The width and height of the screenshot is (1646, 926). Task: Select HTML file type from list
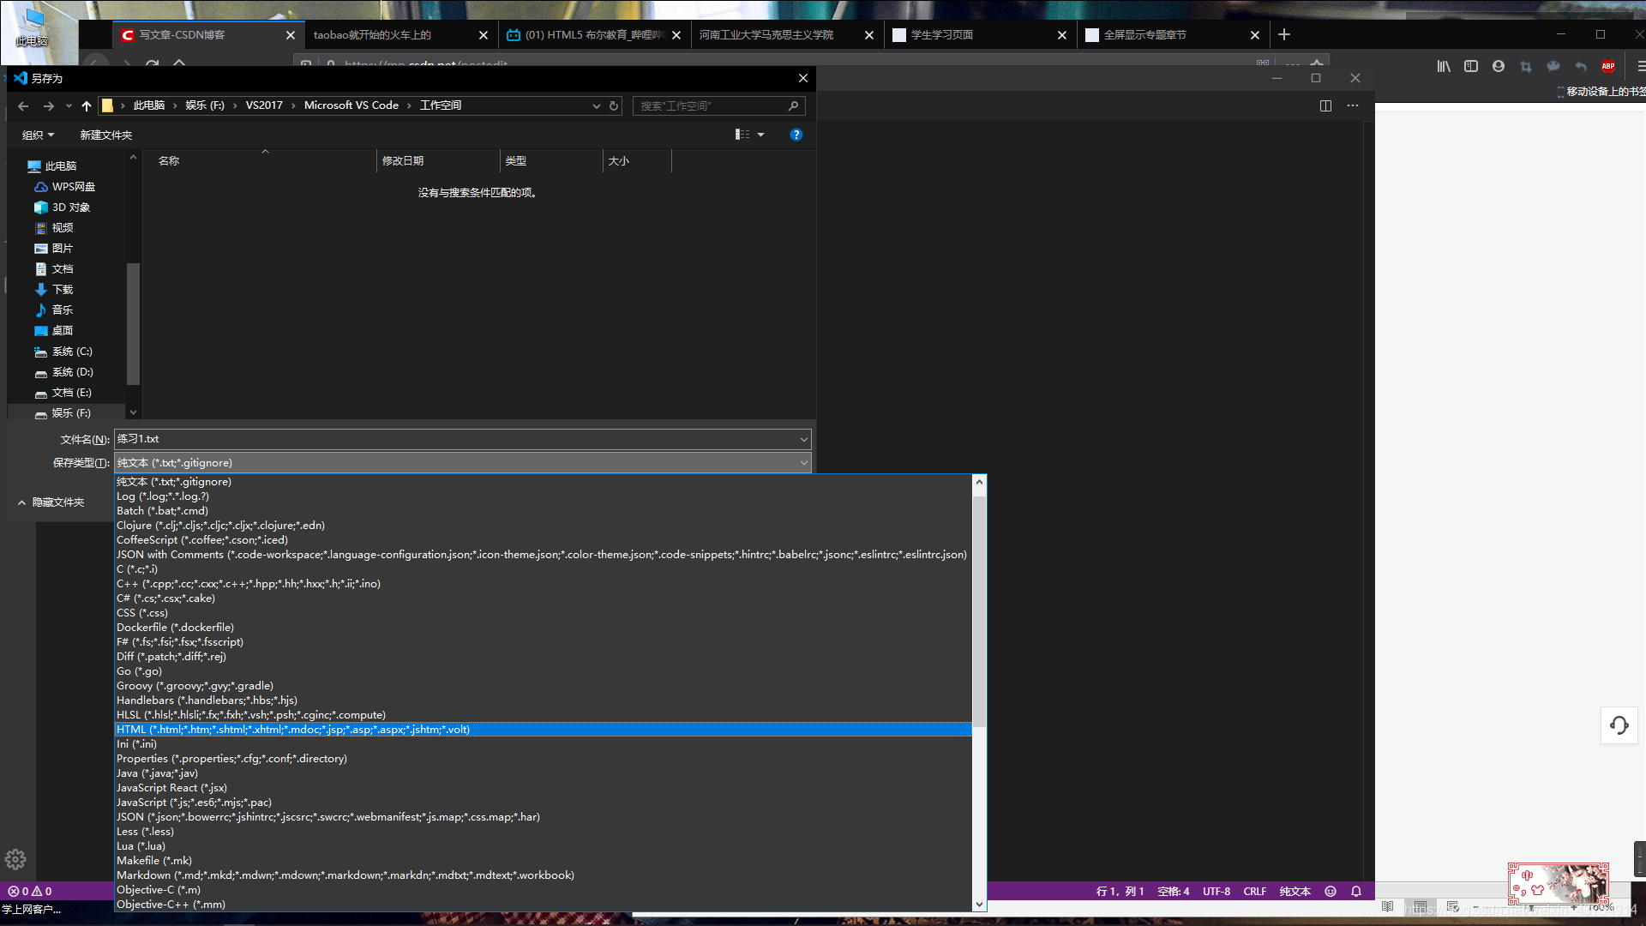tap(293, 730)
